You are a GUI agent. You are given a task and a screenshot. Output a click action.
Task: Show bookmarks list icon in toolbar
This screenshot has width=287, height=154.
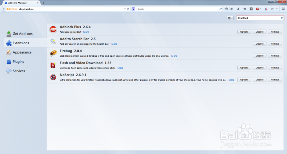pyautogui.click(x=232, y=9)
